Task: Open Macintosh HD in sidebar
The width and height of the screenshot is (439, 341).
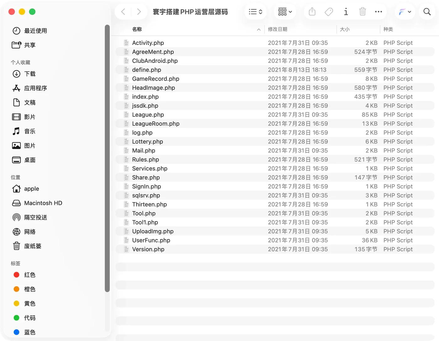Action: pos(37,203)
